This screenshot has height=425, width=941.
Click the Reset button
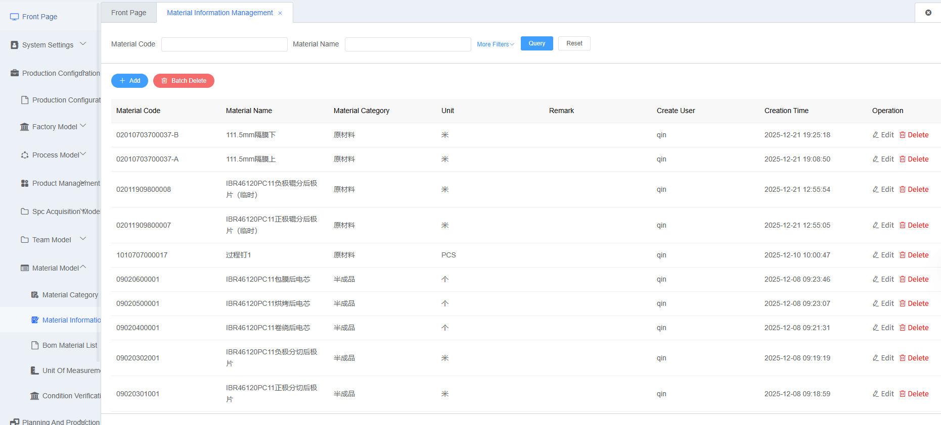click(x=574, y=43)
